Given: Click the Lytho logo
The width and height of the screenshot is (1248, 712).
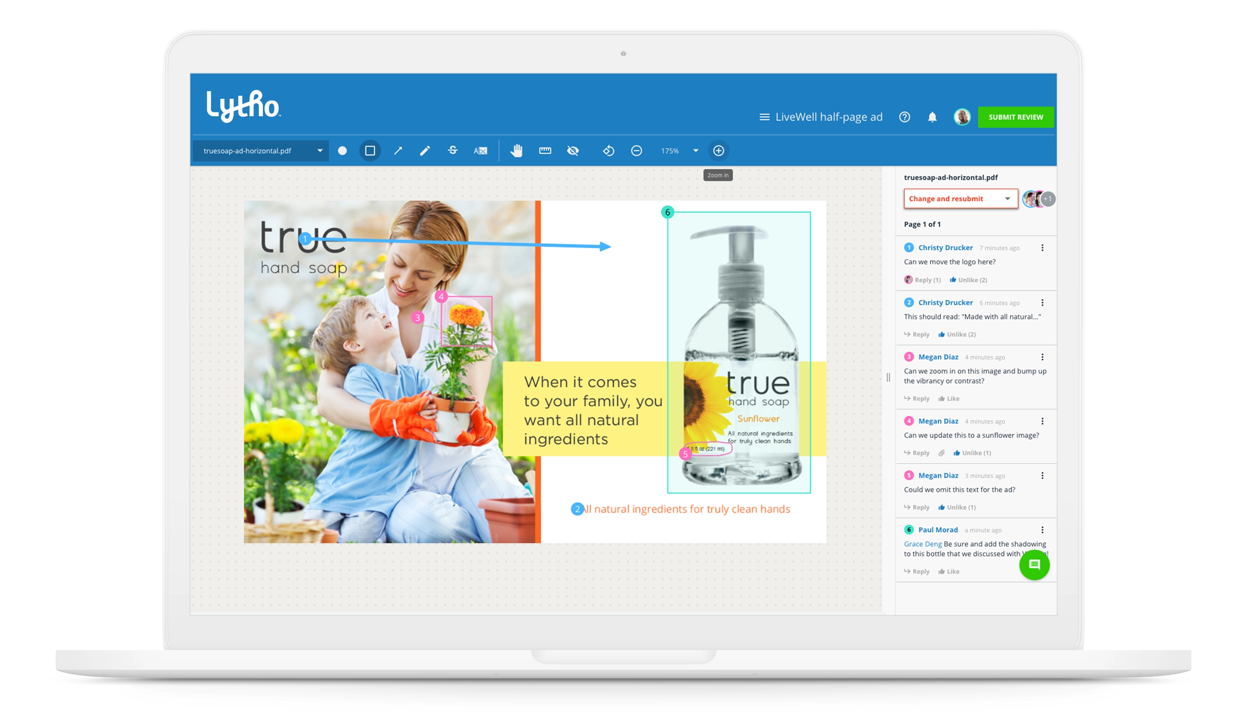Looking at the screenshot, I should click(x=243, y=106).
